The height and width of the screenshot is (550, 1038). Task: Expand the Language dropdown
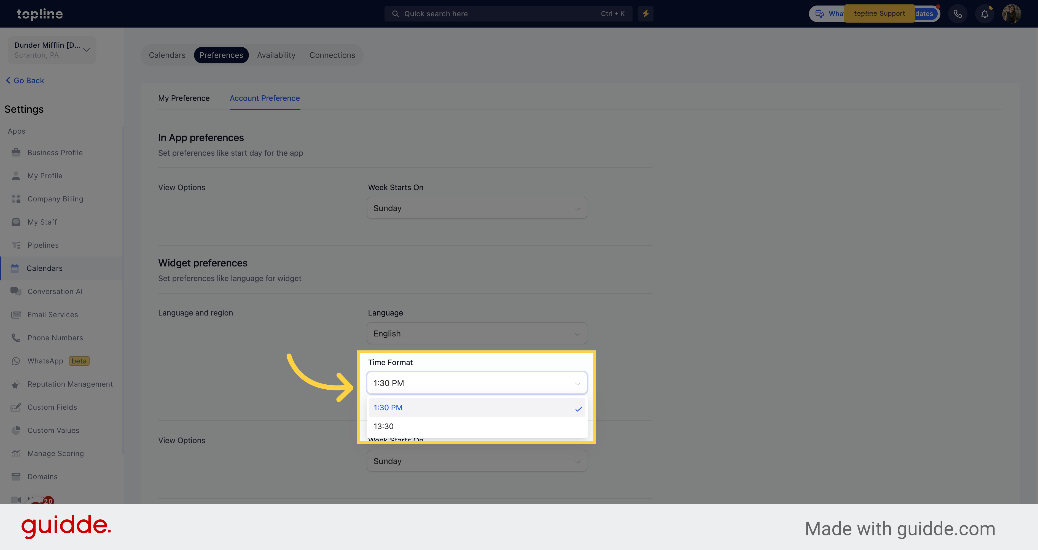(x=477, y=333)
